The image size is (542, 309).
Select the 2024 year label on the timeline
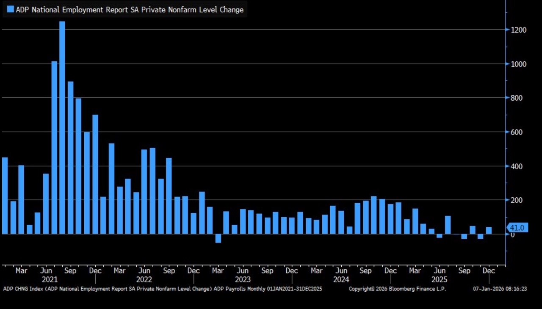[x=341, y=280]
